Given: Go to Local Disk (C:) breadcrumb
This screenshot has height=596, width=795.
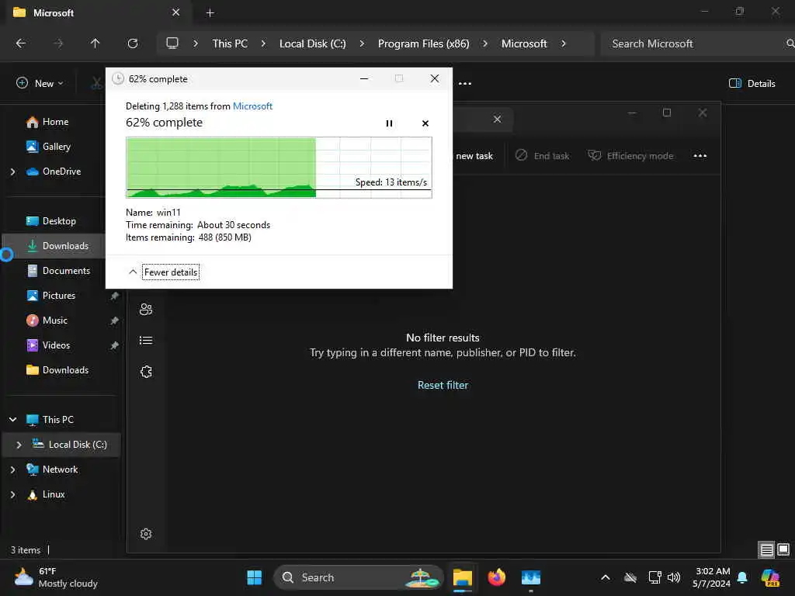Looking at the screenshot, I should 312,43.
